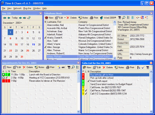Mark ToDo item done with checkmark icon
The width and height of the screenshot is (155, 115).
coord(143,68)
